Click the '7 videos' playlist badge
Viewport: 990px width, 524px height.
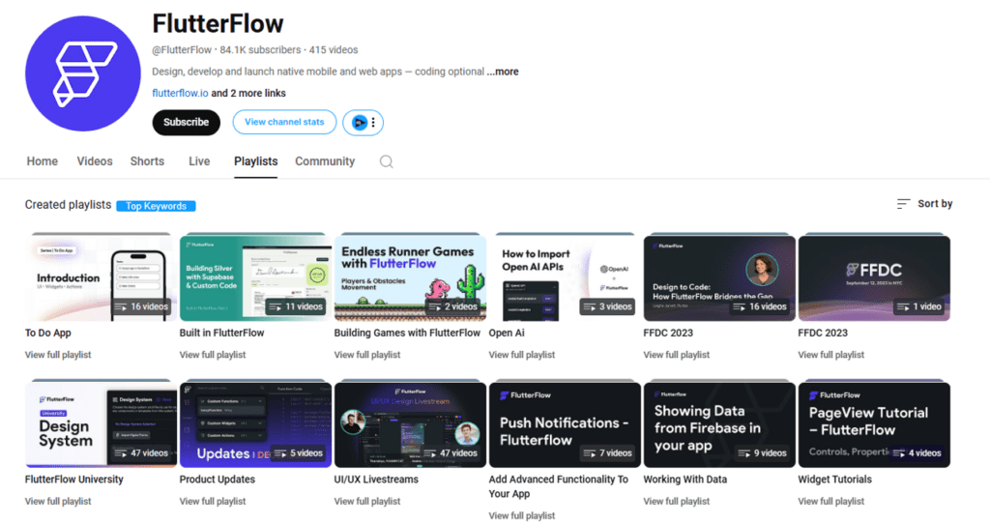pos(608,453)
